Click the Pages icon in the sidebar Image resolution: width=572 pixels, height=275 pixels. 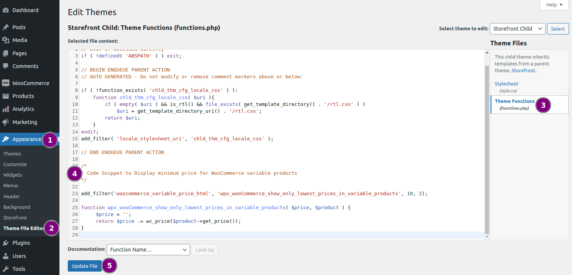pos(6,53)
